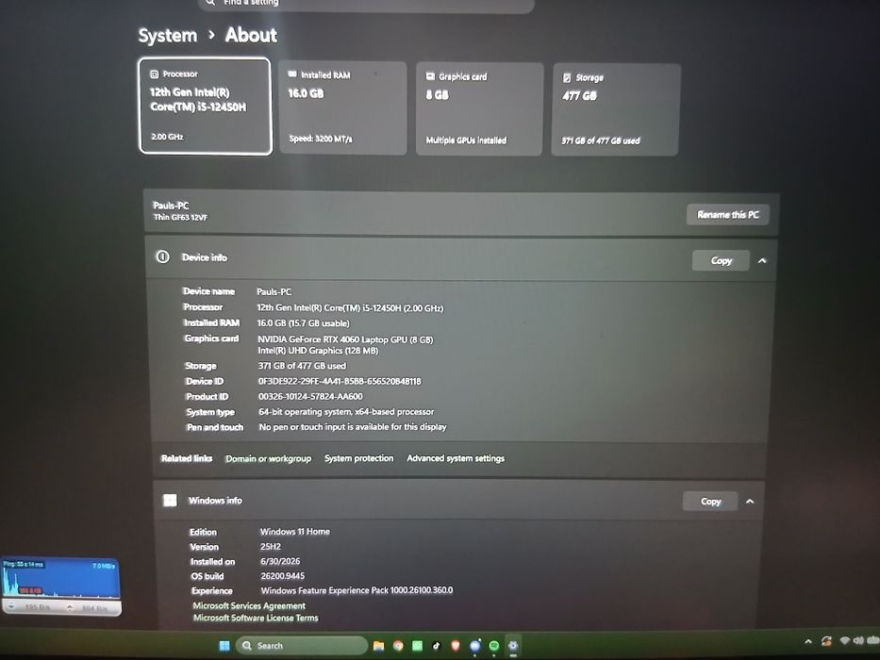Click Product ID 00326-10124-57824-AA600
Image resolution: width=880 pixels, height=660 pixels.
pyautogui.click(x=310, y=396)
